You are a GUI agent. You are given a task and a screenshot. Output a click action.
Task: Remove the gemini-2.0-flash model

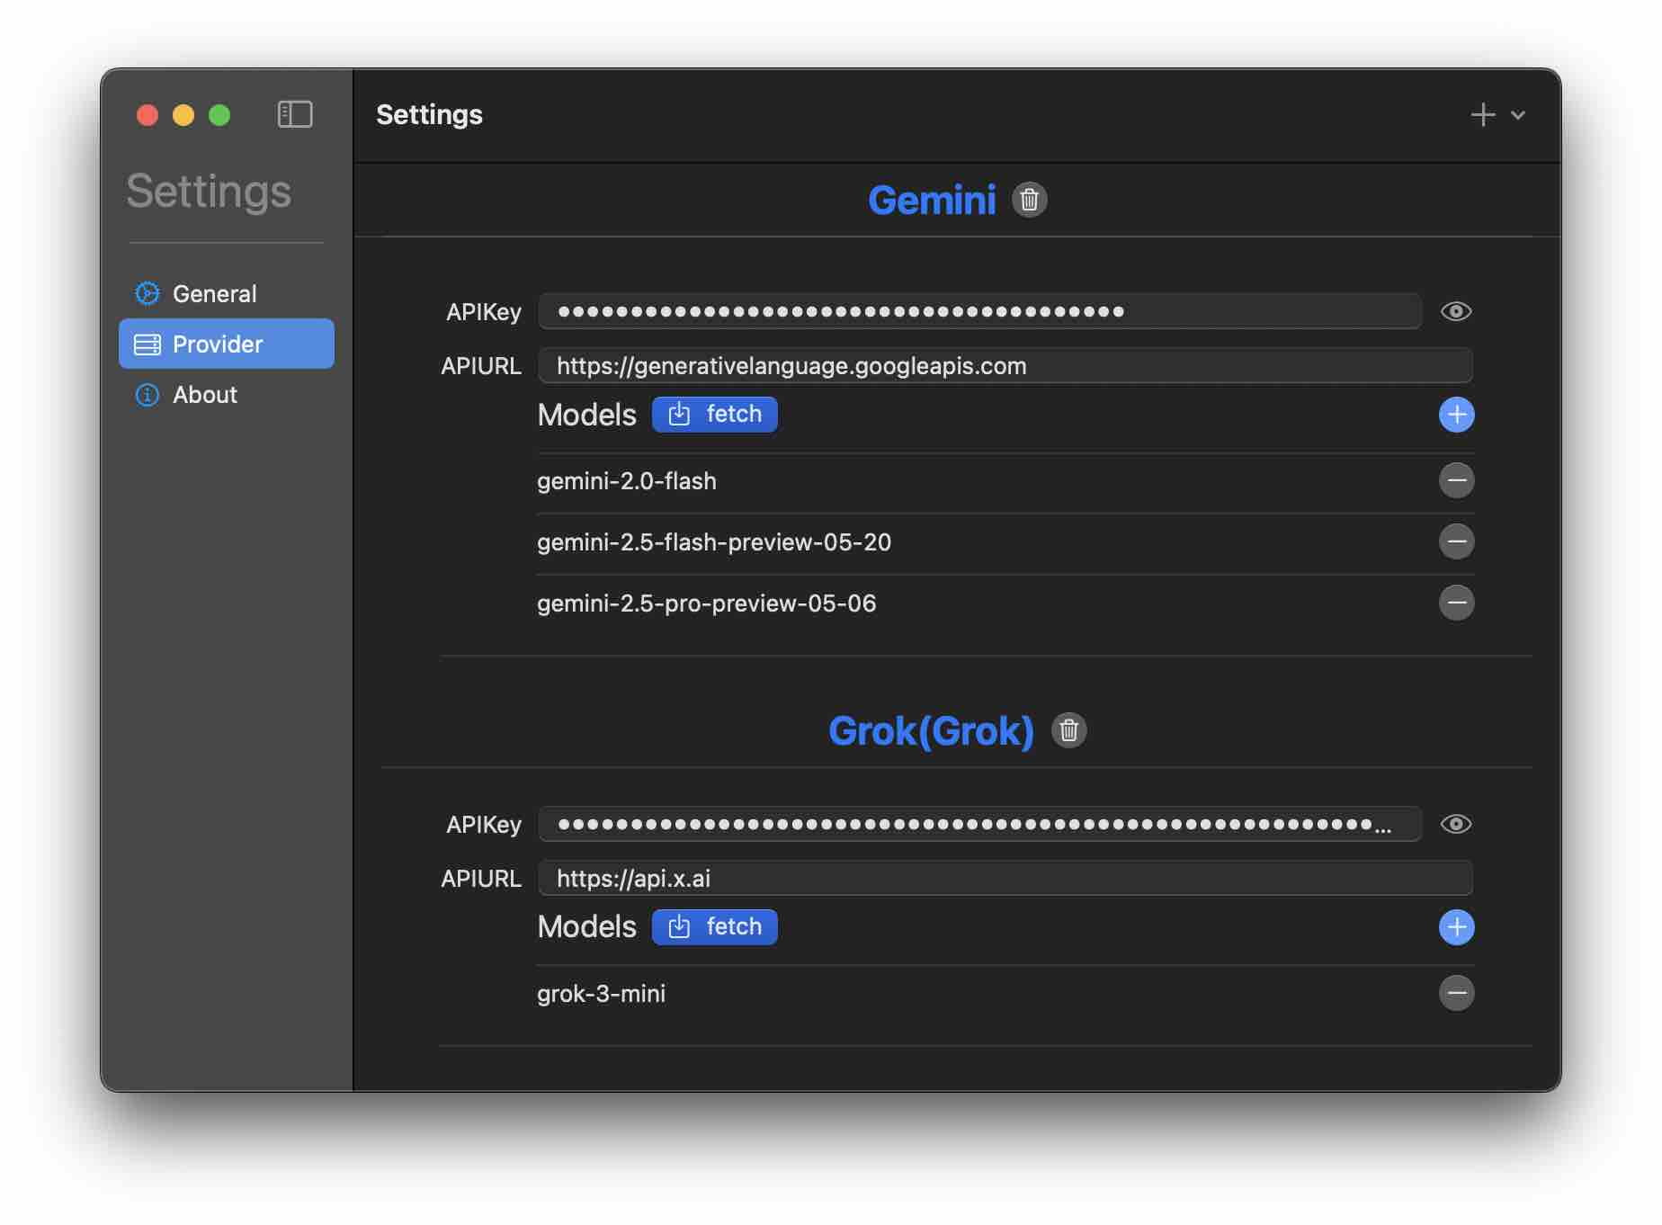tap(1456, 480)
